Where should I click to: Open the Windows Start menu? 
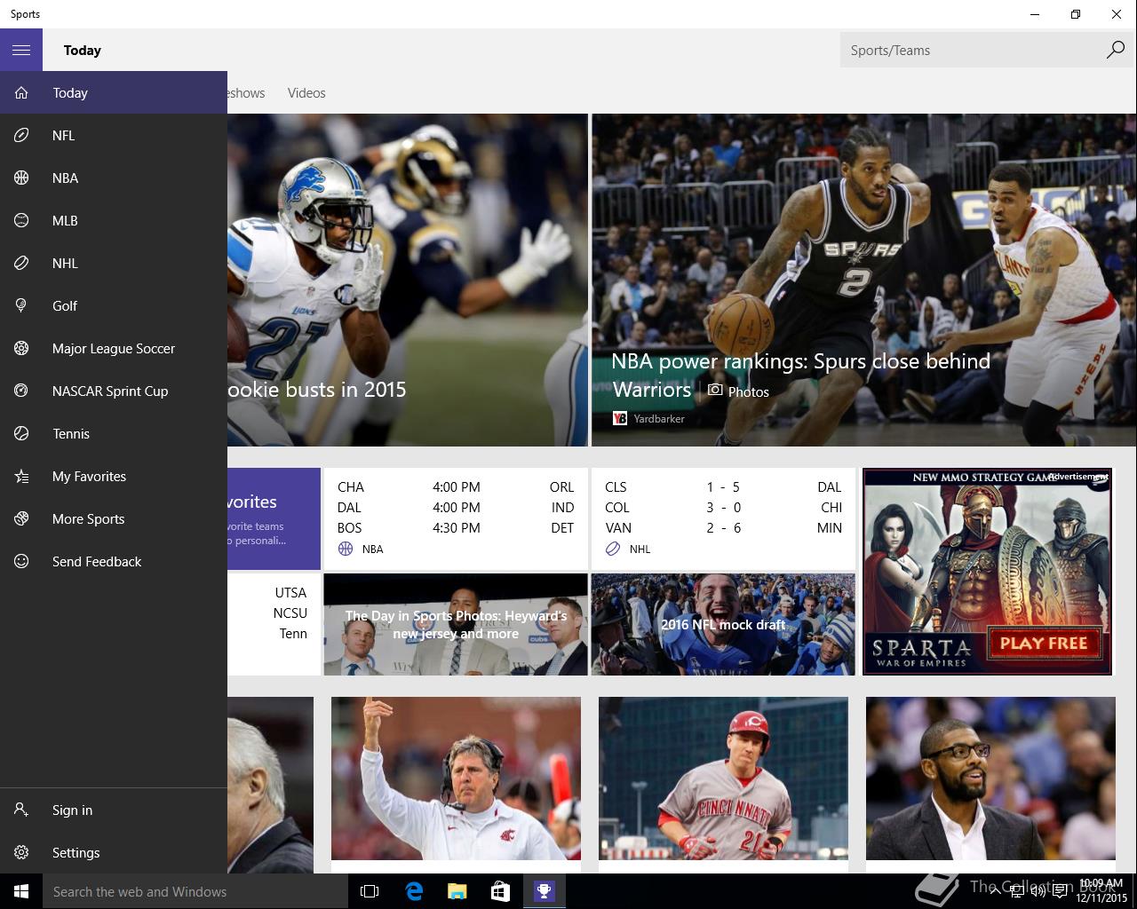pyautogui.click(x=21, y=891)
